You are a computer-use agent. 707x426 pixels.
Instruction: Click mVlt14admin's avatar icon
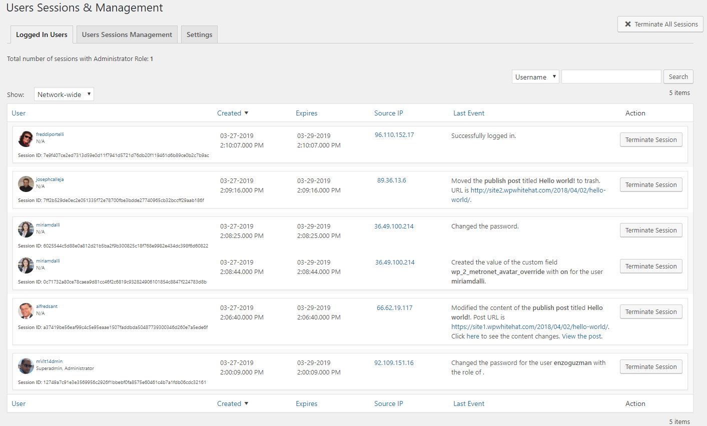[26, 366]
